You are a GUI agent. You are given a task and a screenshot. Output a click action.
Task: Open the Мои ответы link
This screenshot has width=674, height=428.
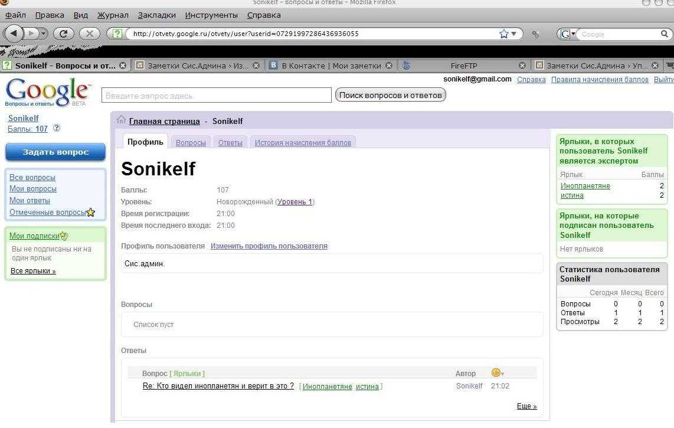point(30,201)
